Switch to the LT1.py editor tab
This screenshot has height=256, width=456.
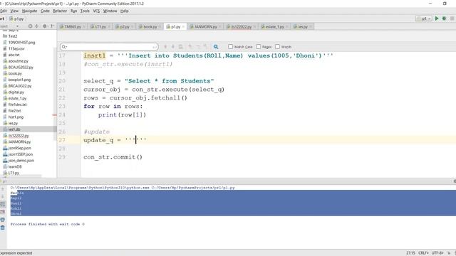(100, 26)
